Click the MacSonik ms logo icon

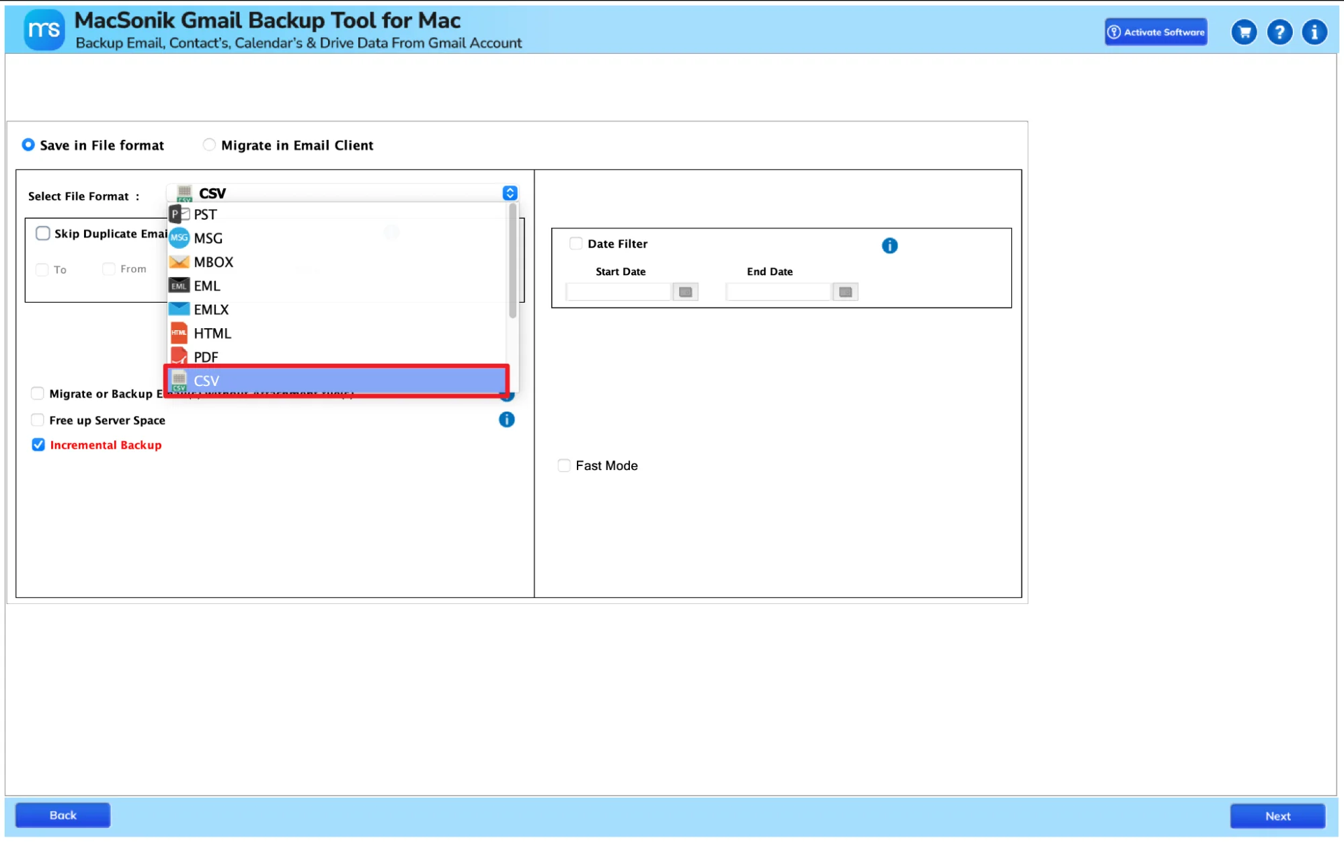tap(44, 30)
